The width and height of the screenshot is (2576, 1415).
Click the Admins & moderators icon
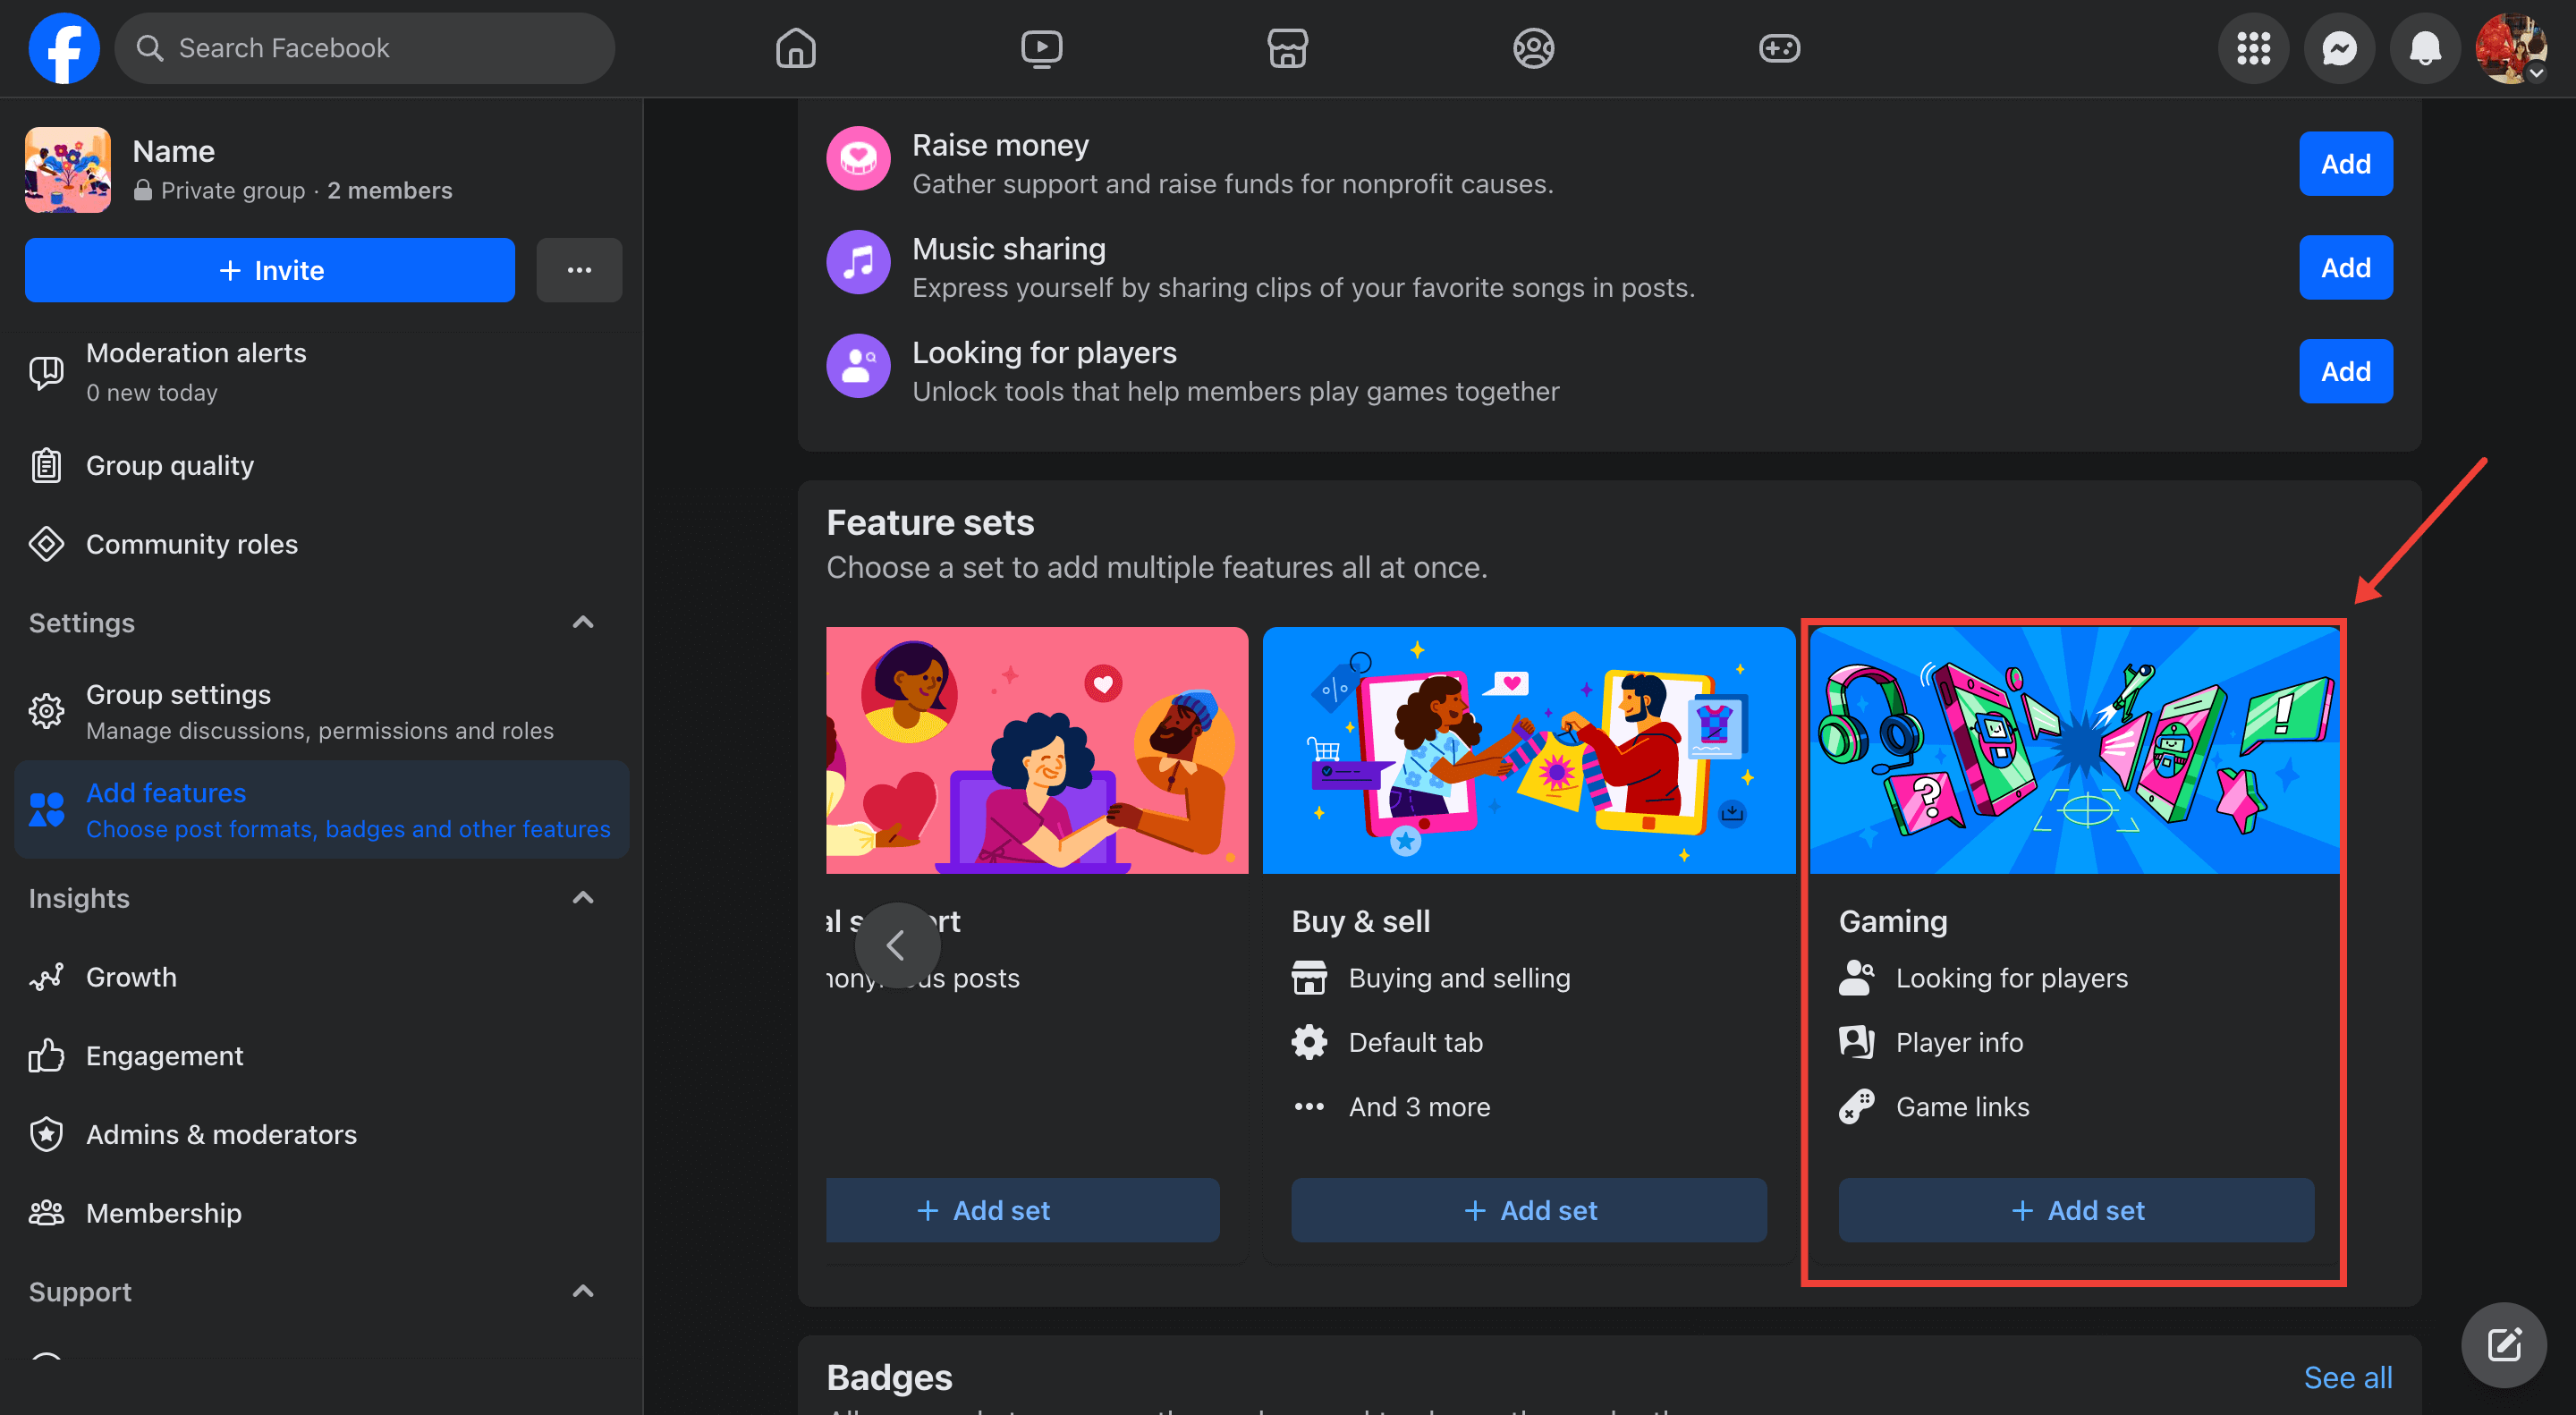47,1132
